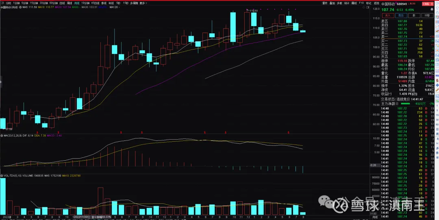Open the 统计 statistics menu
Screen dimensions: 439x220
[347, 3]
